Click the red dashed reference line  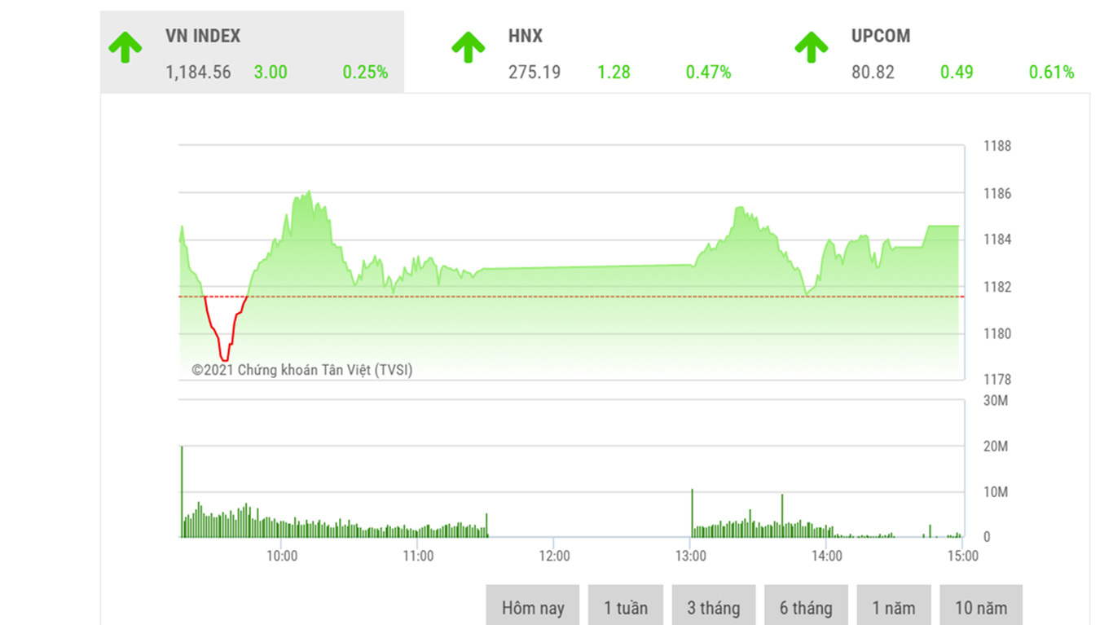pos(570,297)
